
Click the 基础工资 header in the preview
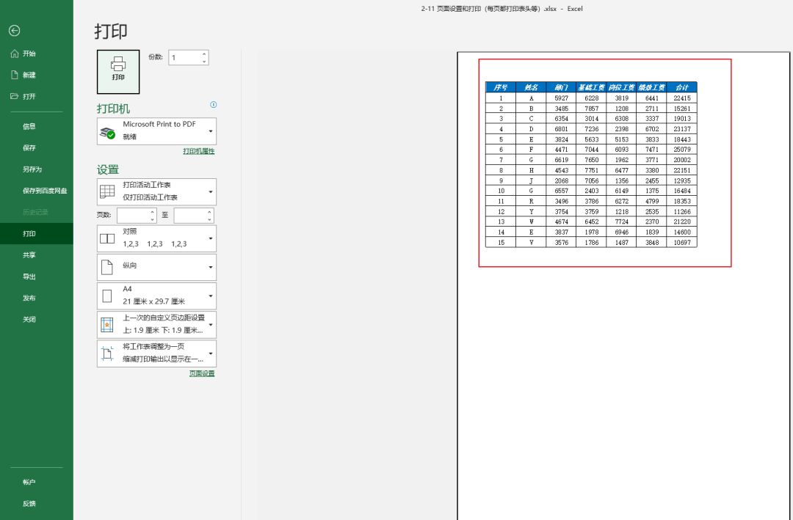[x=591, y=87]
